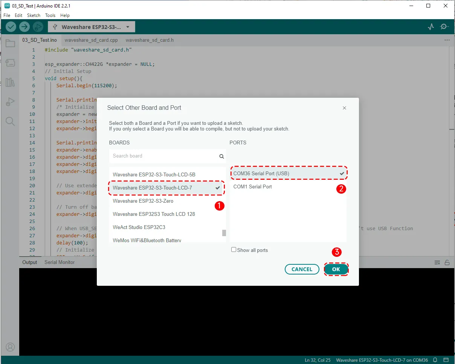Switch to the waveshare_sd_card.cpp tab
Viewport: 455px width, 364px height.
[91, 40]
